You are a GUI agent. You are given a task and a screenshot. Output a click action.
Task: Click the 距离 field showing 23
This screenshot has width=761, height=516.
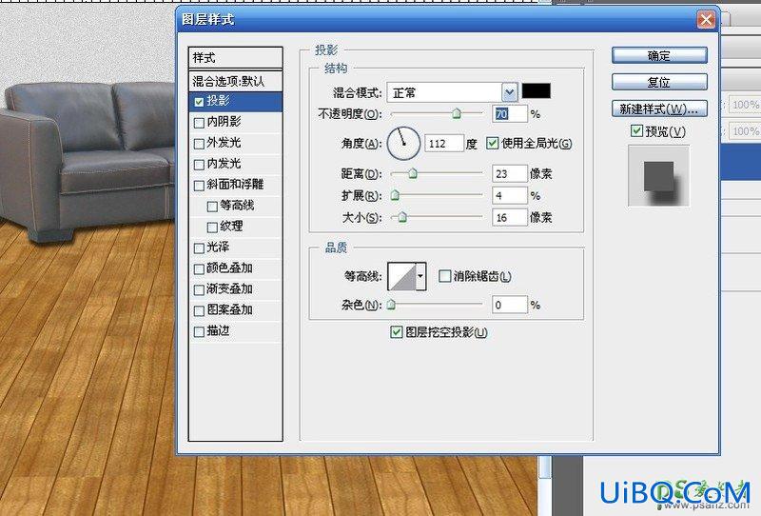pos(510,173)
